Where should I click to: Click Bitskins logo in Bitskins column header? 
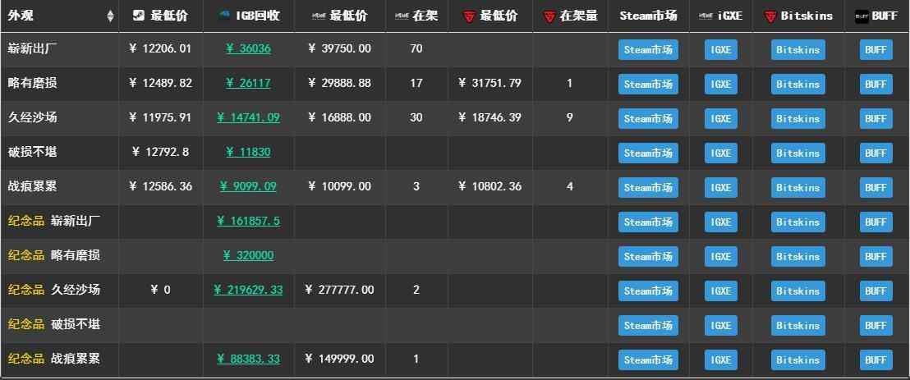(770, 16)
